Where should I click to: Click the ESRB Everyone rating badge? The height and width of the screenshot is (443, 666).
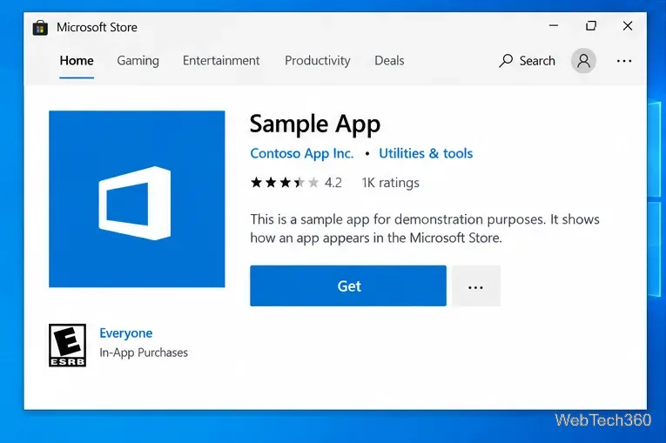tap(68, 346)
